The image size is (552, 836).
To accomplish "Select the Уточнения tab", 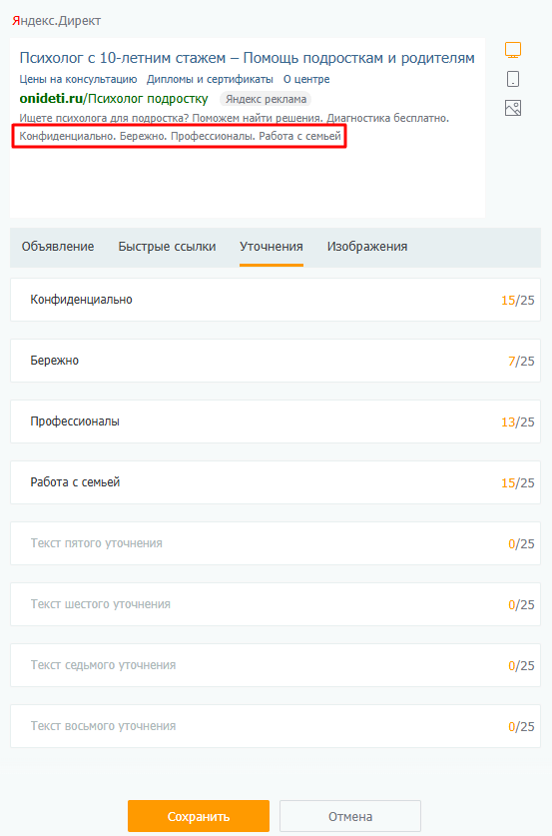I will pyautogui.click(x=272, y=247).
